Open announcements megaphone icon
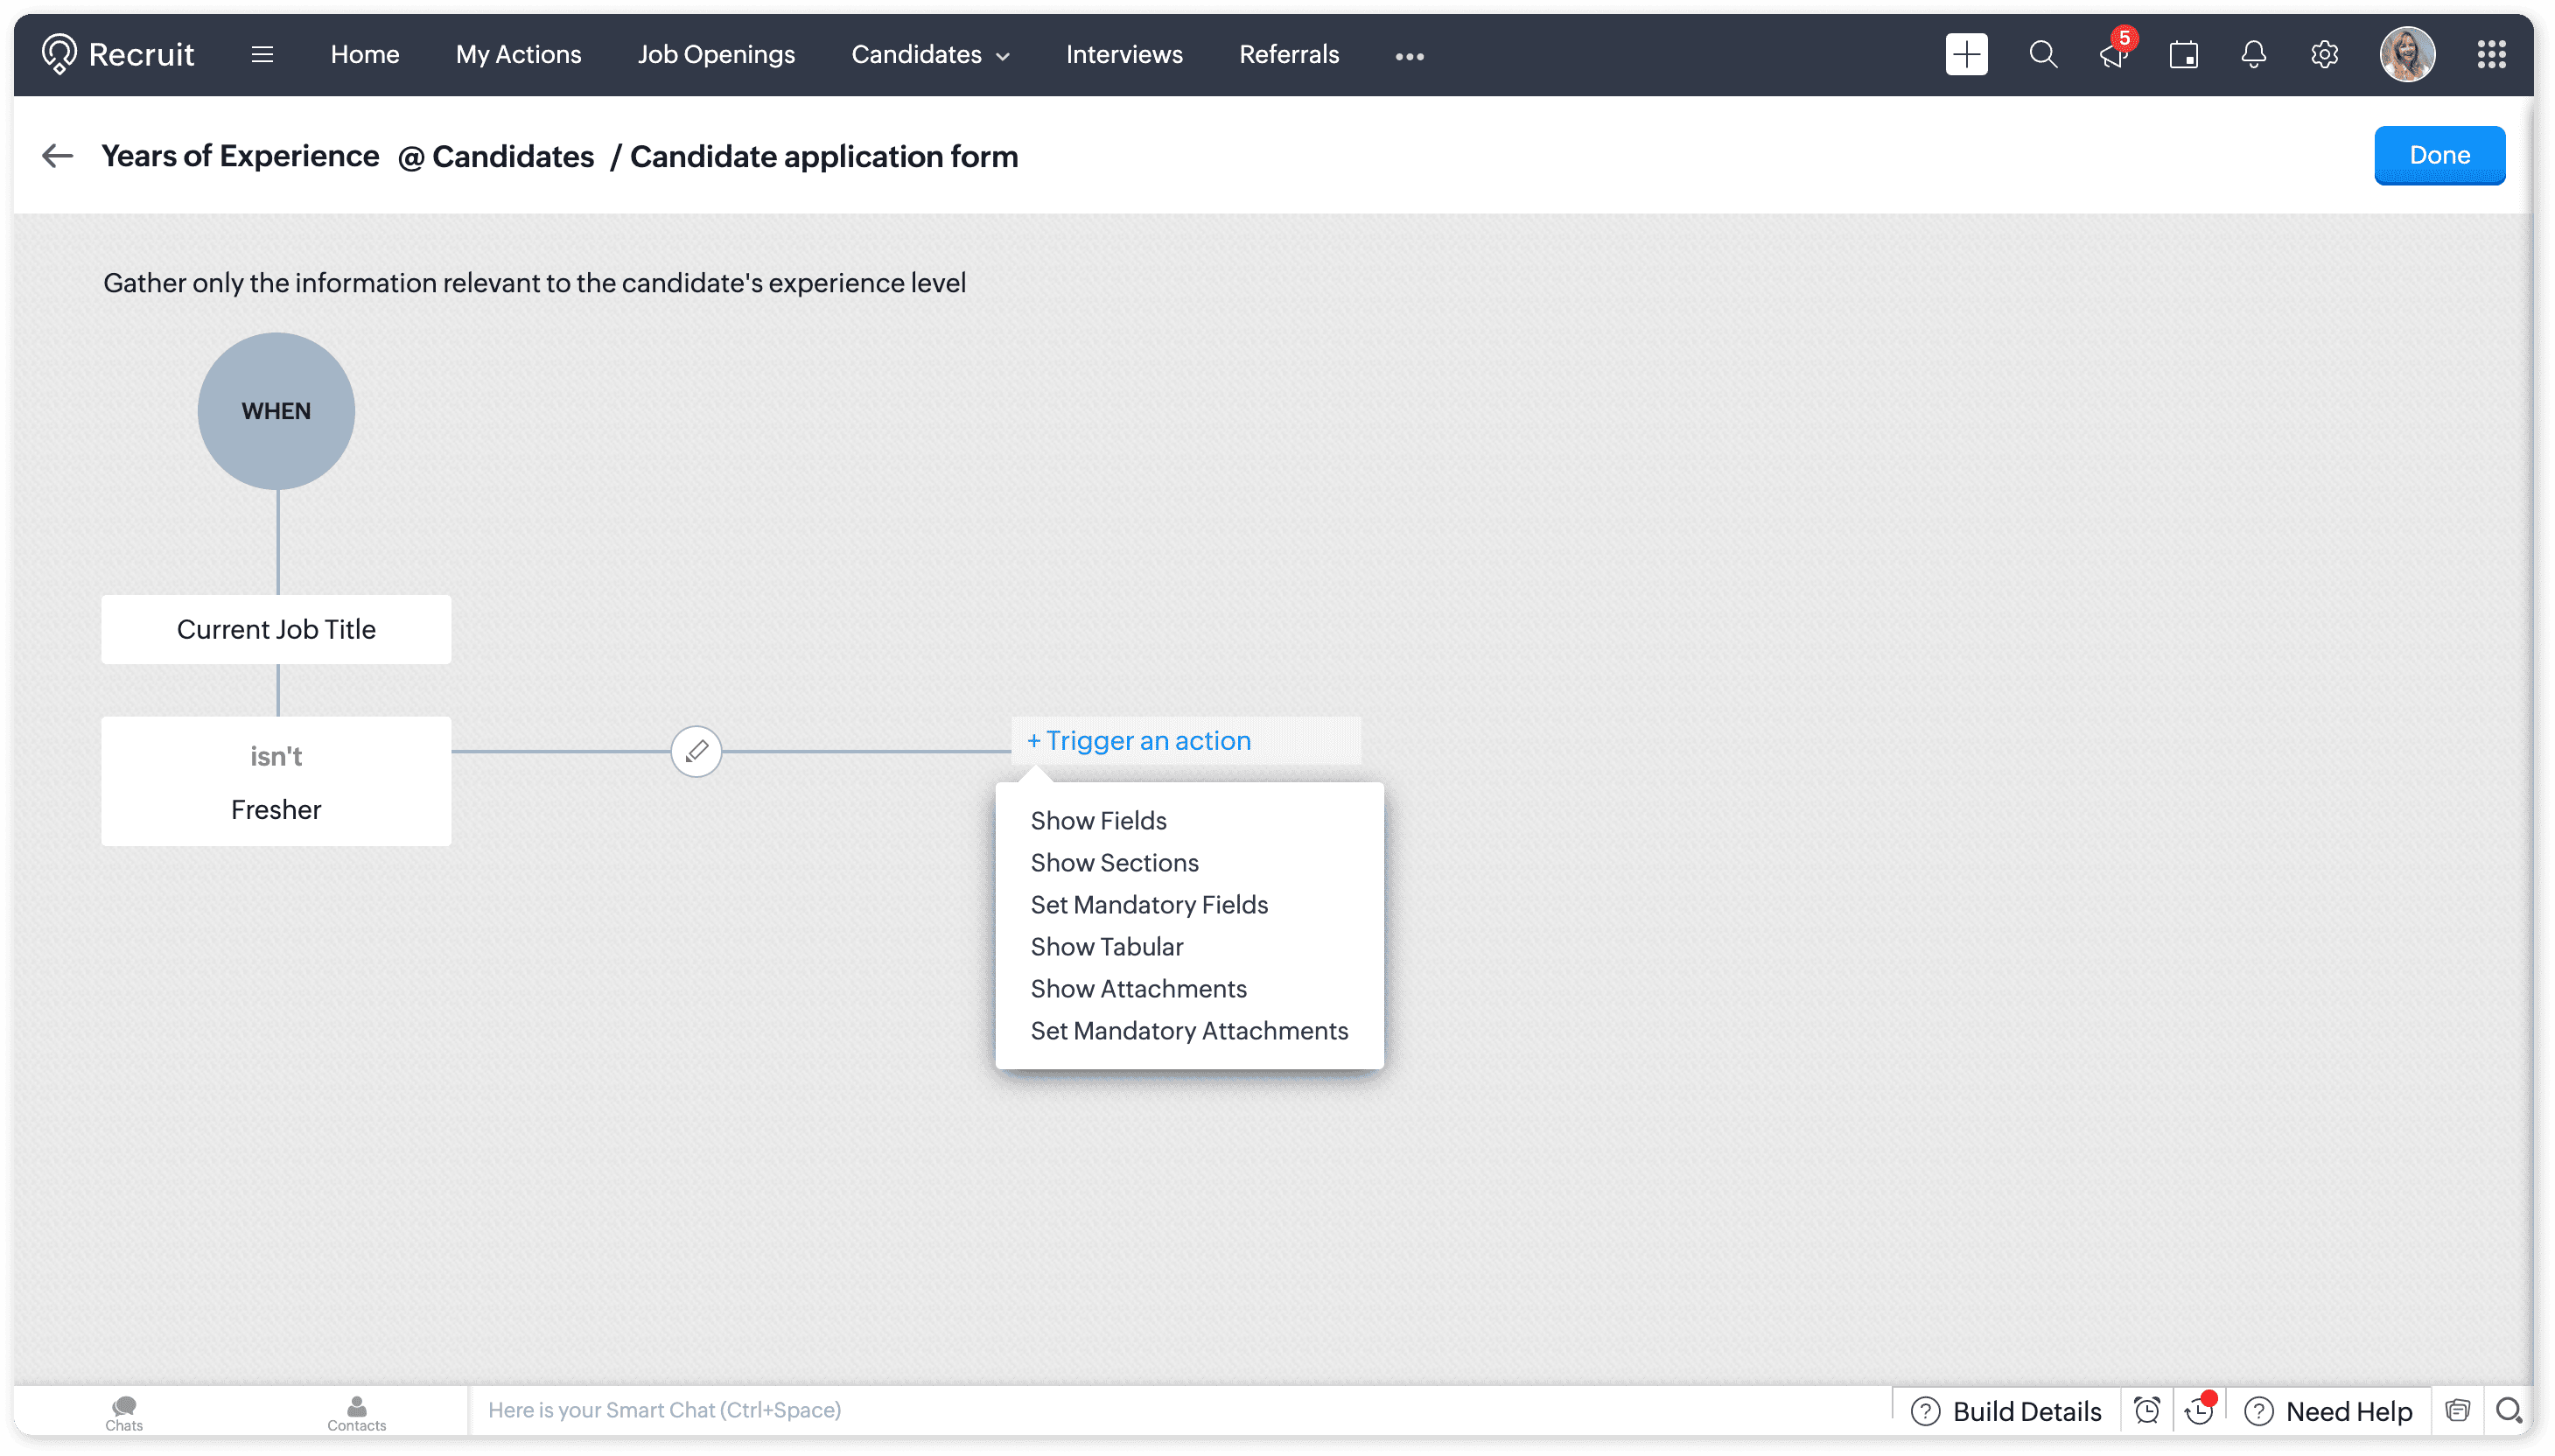The width and height of the screenshot is (2555, 1456). [2112, 55]
